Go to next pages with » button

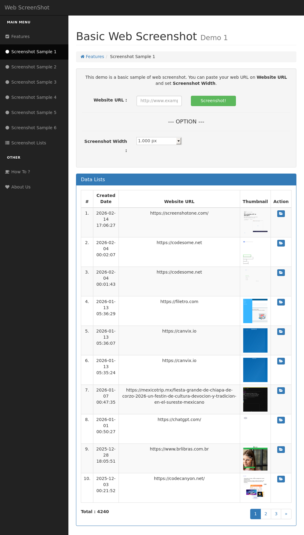point(286,514)
